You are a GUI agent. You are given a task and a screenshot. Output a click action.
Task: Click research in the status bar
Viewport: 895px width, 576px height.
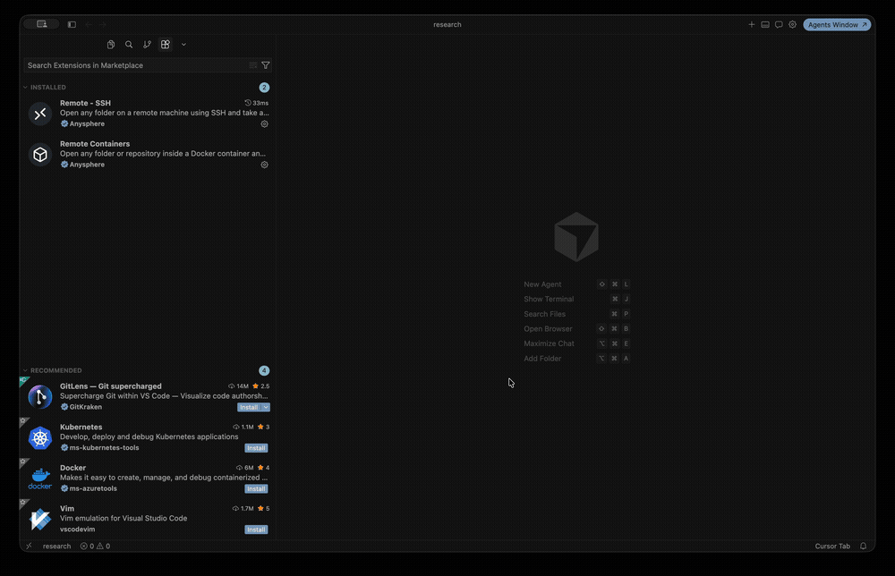pyautogui.click(x=56, y=546)
